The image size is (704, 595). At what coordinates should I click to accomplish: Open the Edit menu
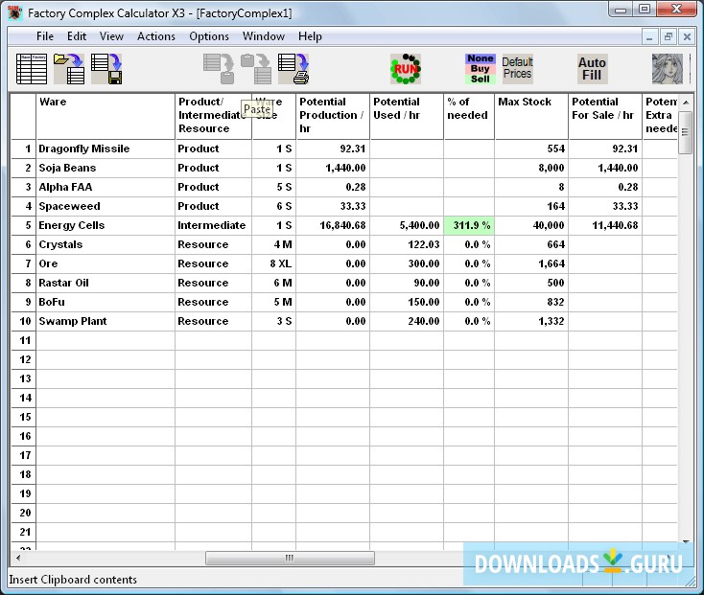pyautogui.click(x=77, y=36)
